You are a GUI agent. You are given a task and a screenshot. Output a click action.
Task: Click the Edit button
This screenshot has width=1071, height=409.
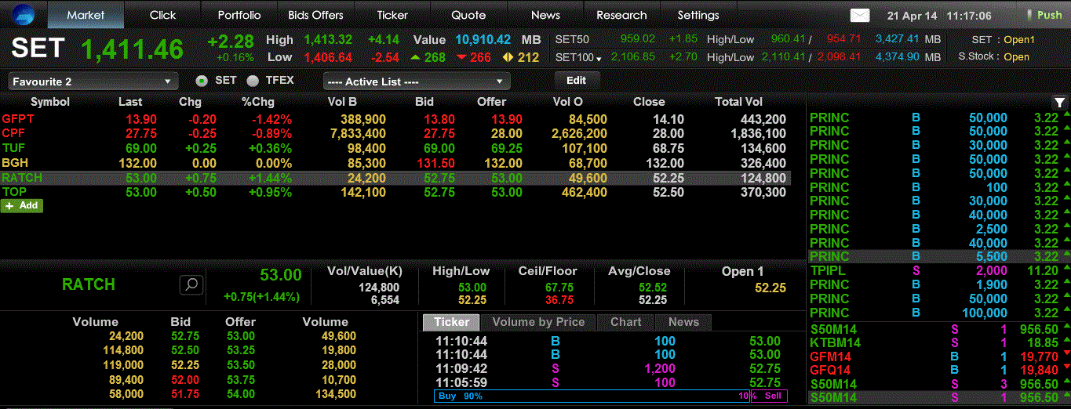(x=577, y=80)
